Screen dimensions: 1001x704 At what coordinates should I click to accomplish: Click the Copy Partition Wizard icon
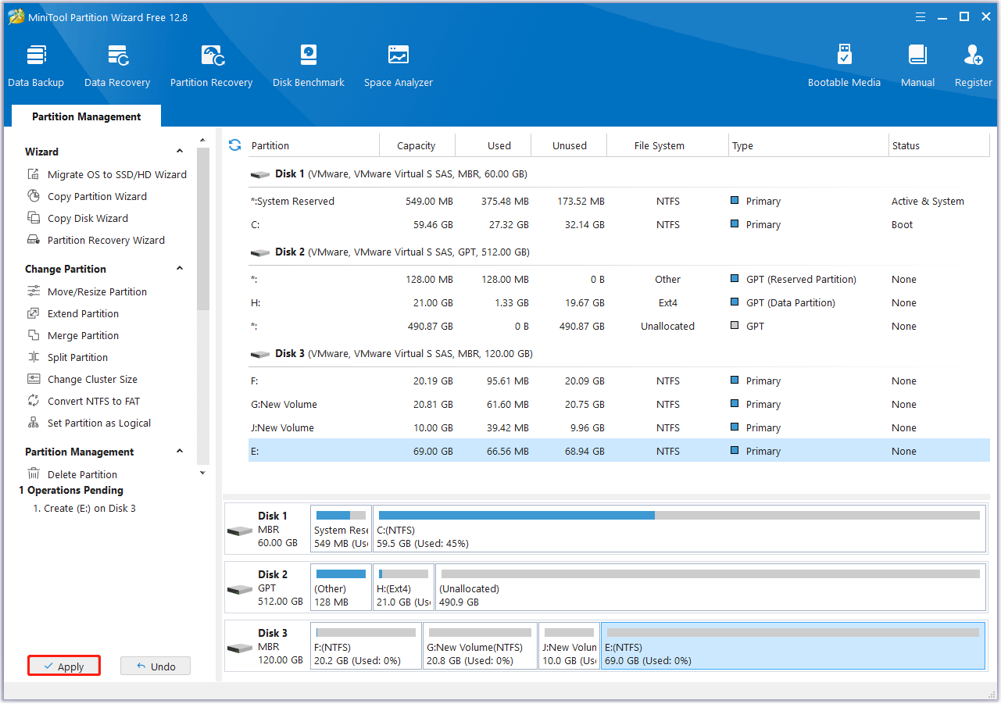pos(34,196)
